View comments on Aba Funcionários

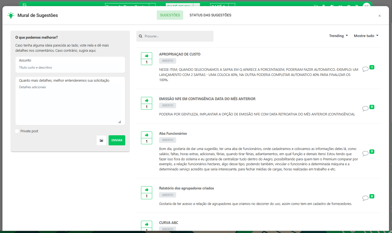[x=365, y=154]
